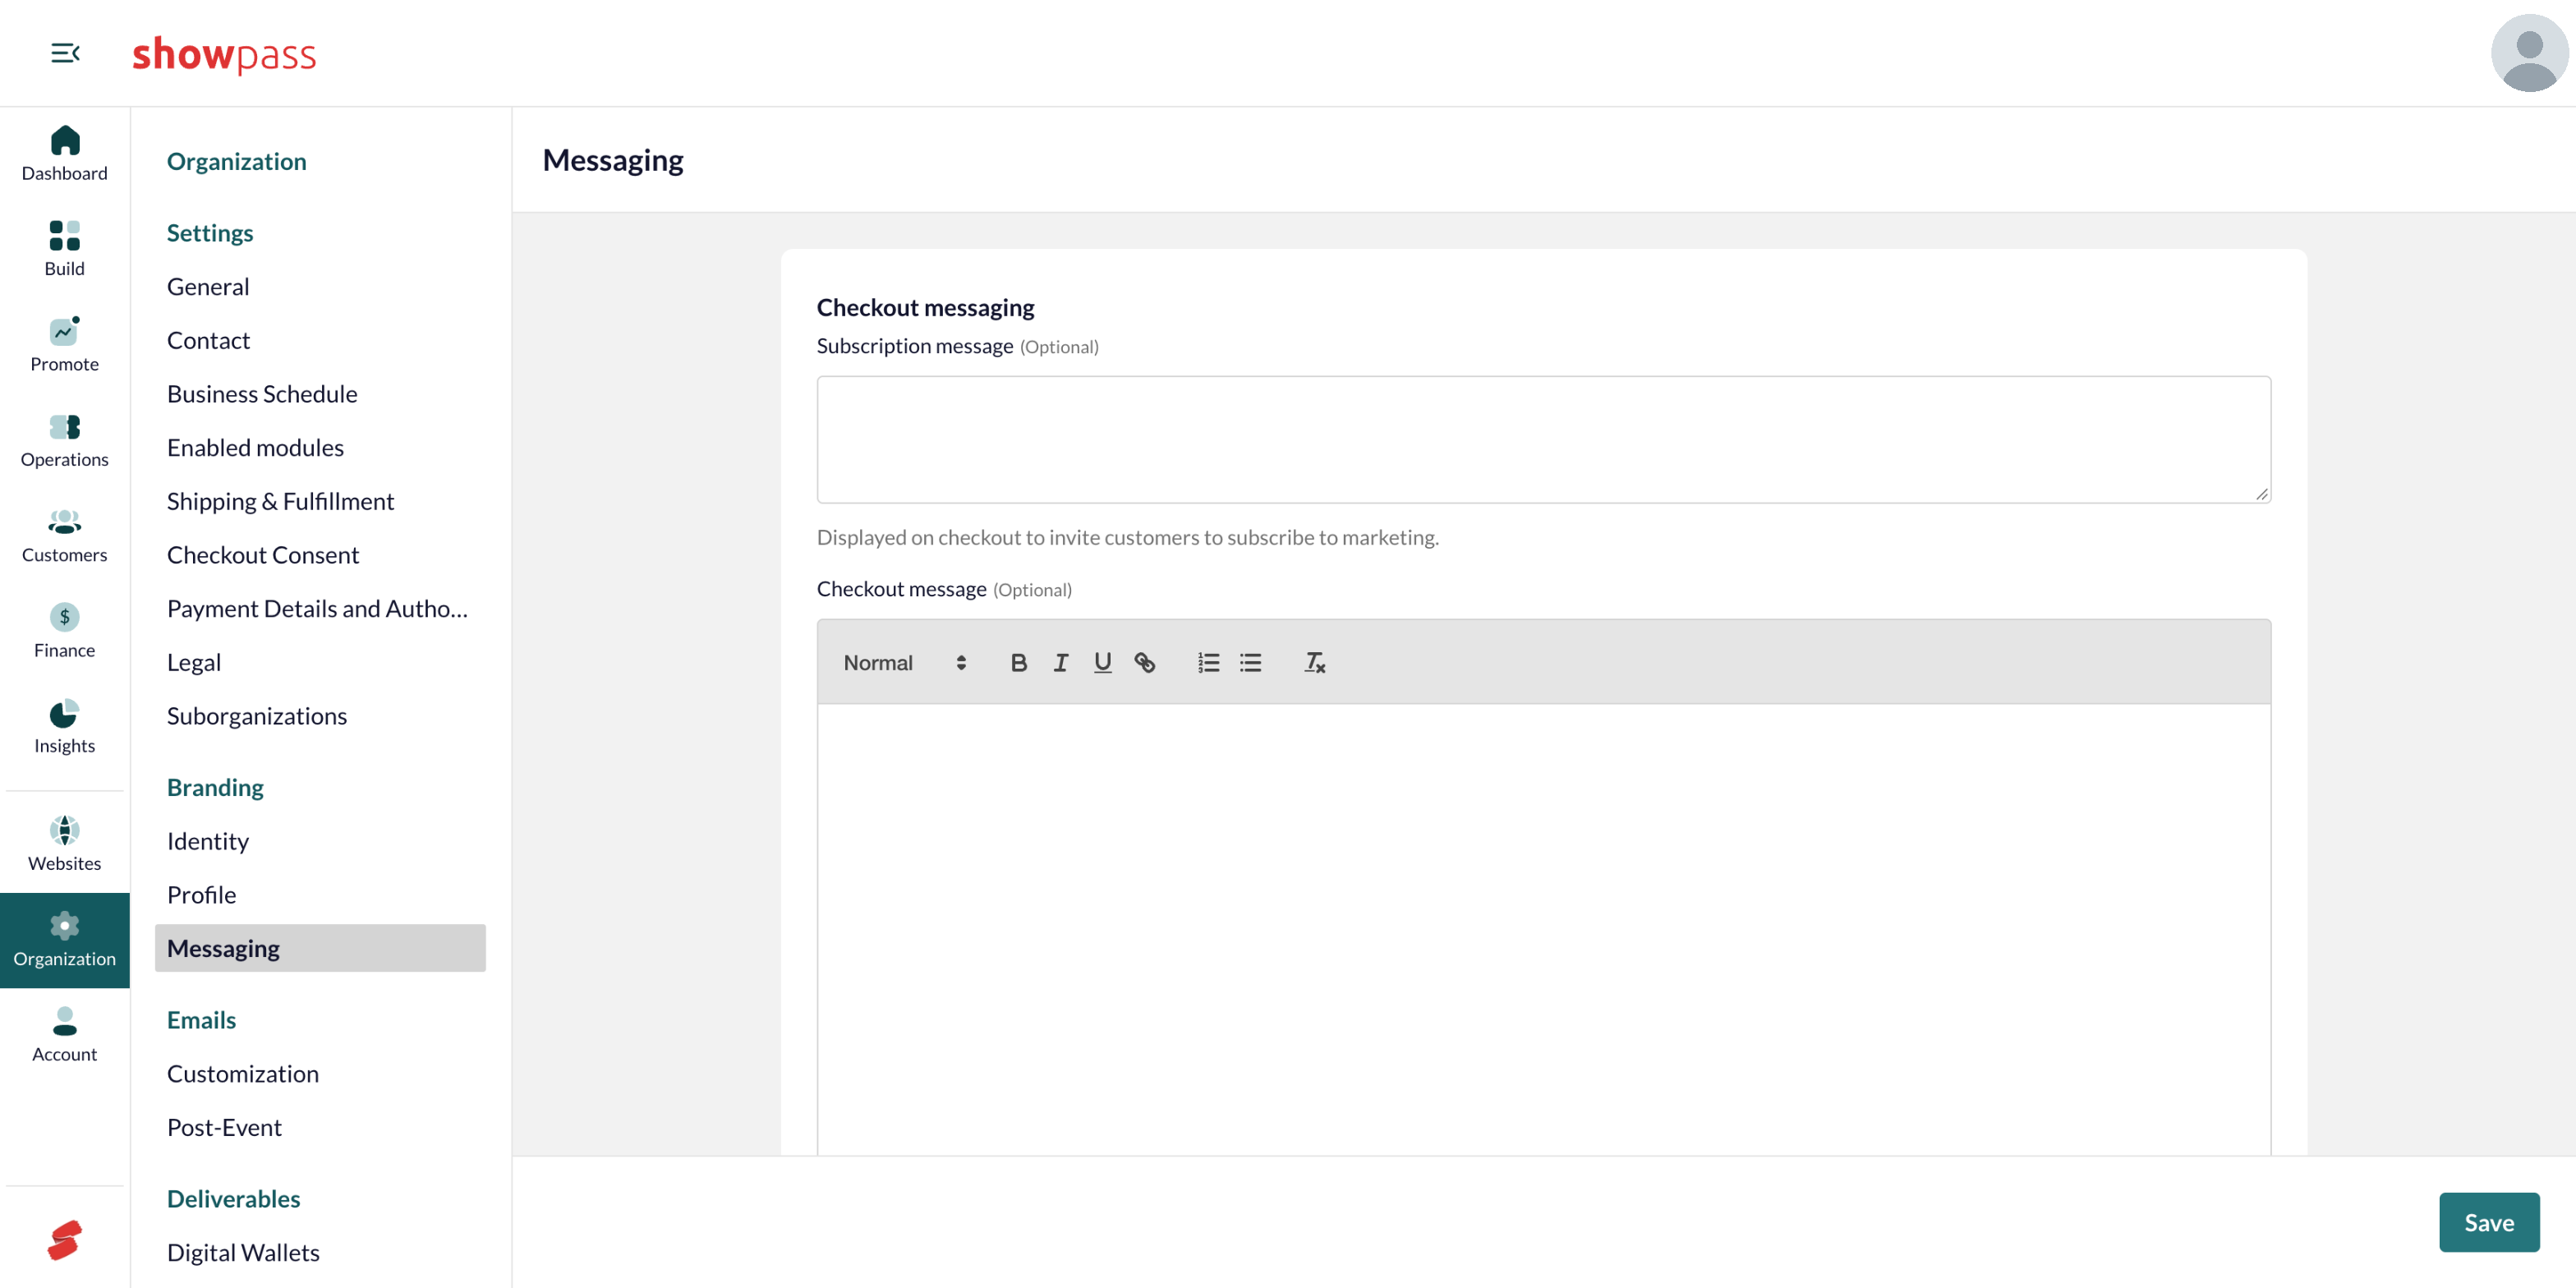This screenshot has width=2576, height=1288.
Task: Click into the Checkout message editor body
Action: [x=1544, y=930]
